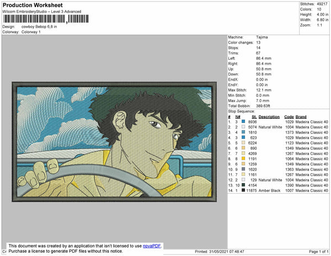Click the "Stop Sequence:" label

(x=242, y=111)
